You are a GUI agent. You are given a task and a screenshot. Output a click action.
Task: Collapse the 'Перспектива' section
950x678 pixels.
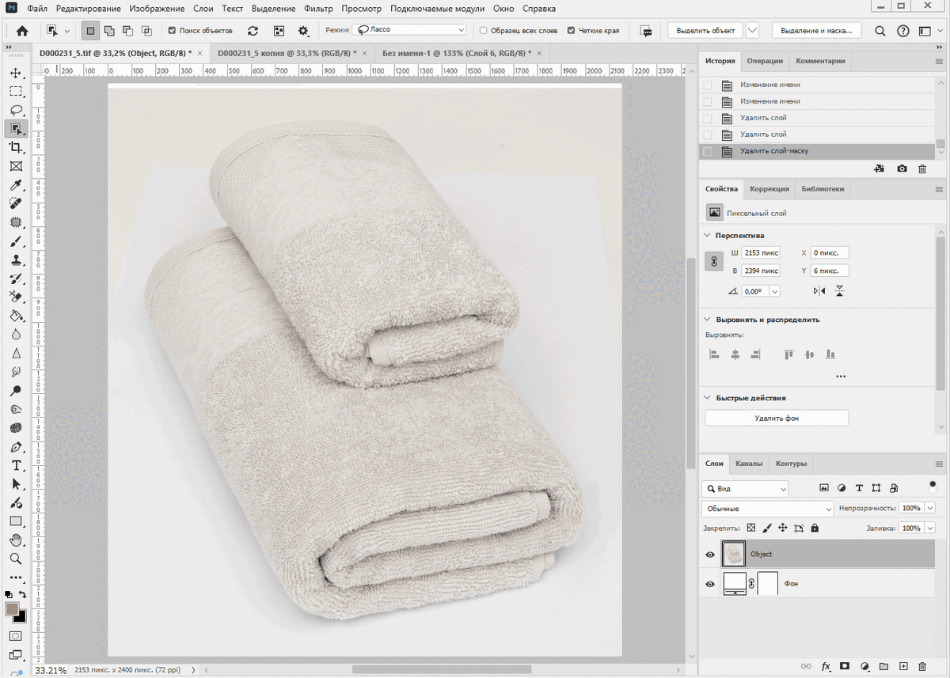708,236
